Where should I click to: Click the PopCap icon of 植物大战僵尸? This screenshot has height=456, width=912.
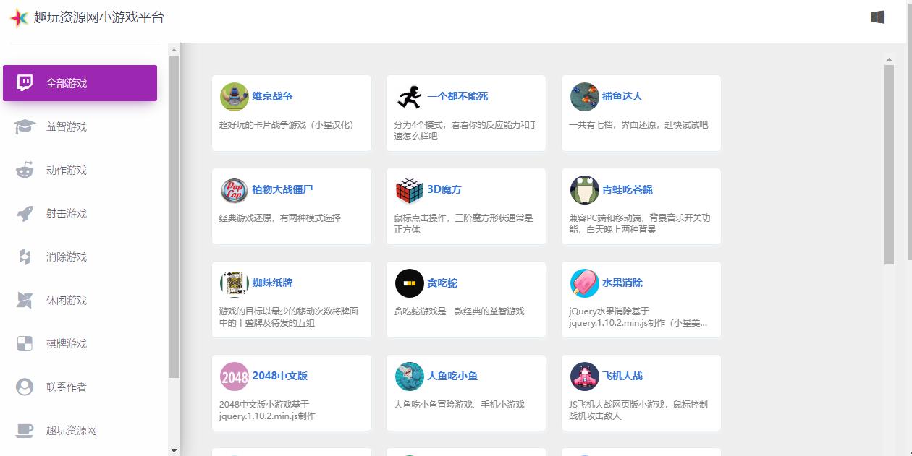pyautogui.click(x=234, y=189)
